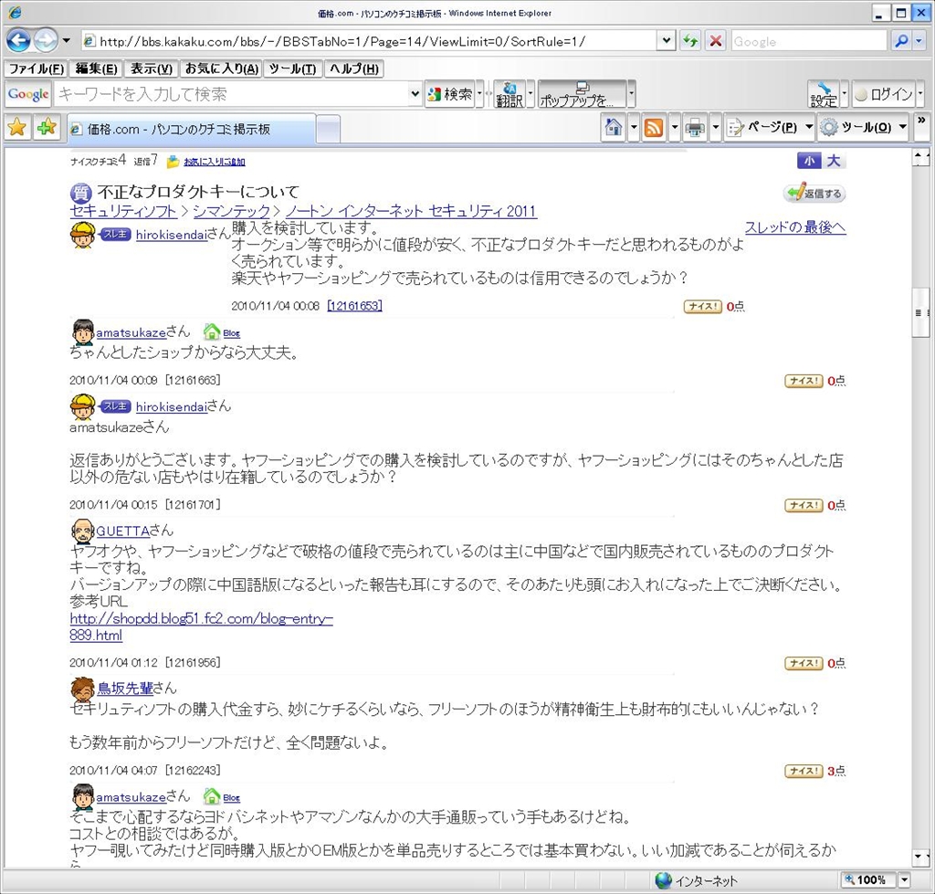Viewport: 935px width, 894px height.
Task: Click the question 質 thread icon
Action: pyautogui.click(x=80, y=193)
